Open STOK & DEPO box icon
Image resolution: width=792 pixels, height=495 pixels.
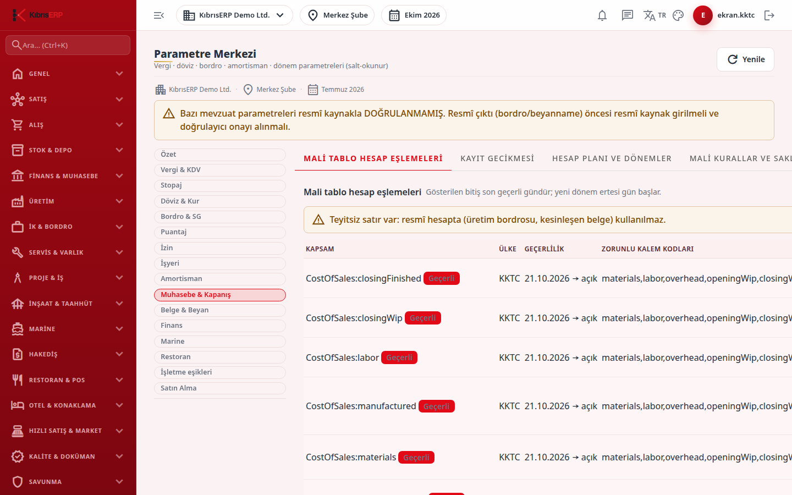tap(18, 150)
